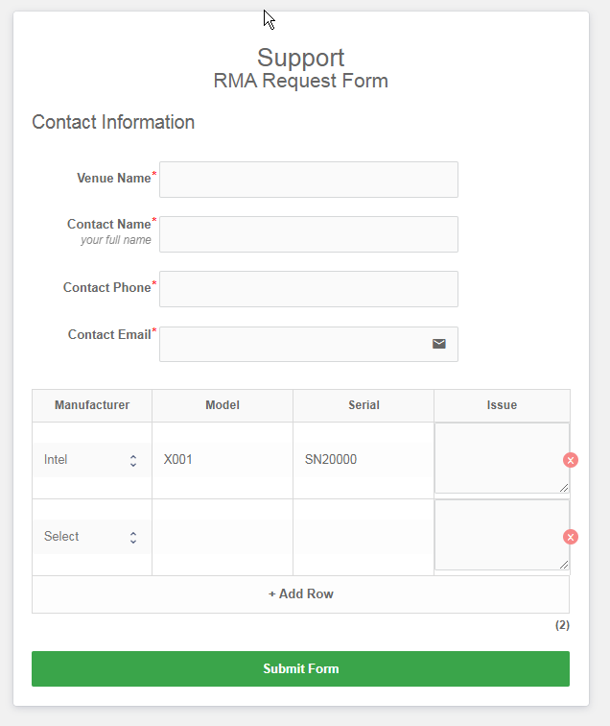Click the Add Row button
Screen dimensions: 610x726
300,594
